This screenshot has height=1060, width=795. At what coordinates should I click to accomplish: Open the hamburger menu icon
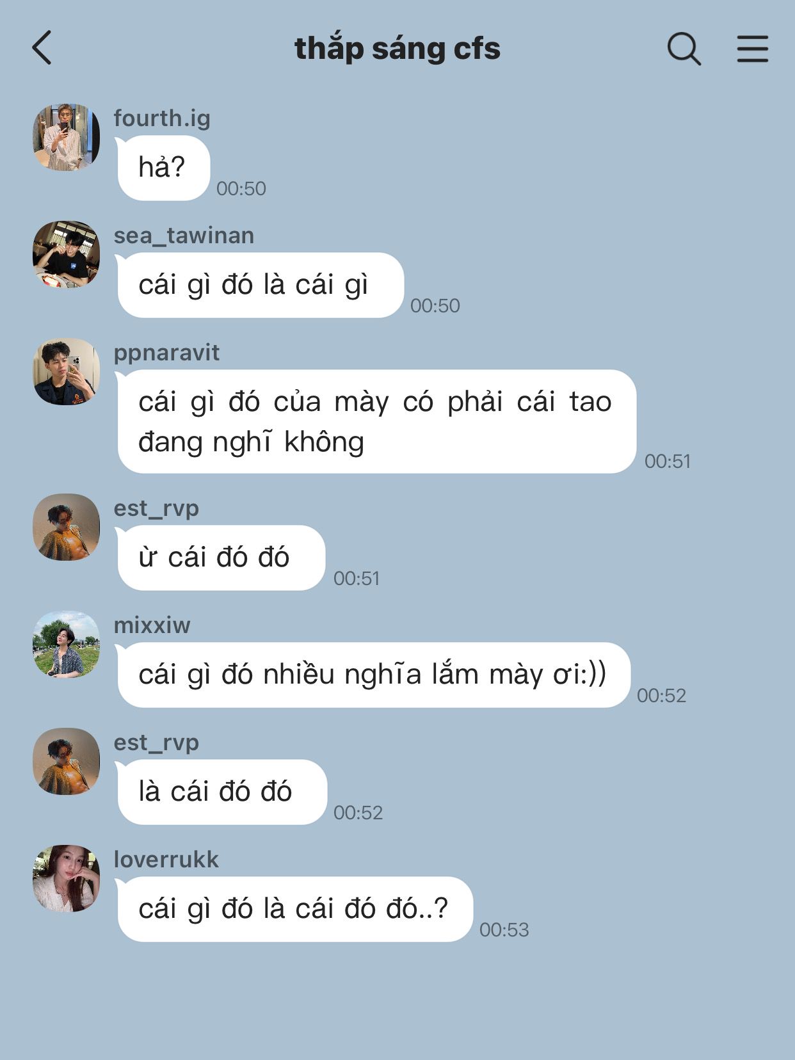pos(752,49)
